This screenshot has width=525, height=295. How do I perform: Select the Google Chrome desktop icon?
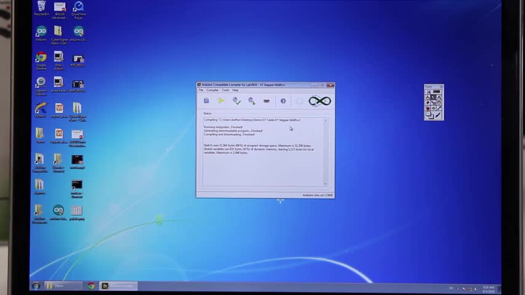(x=41, y=61)
